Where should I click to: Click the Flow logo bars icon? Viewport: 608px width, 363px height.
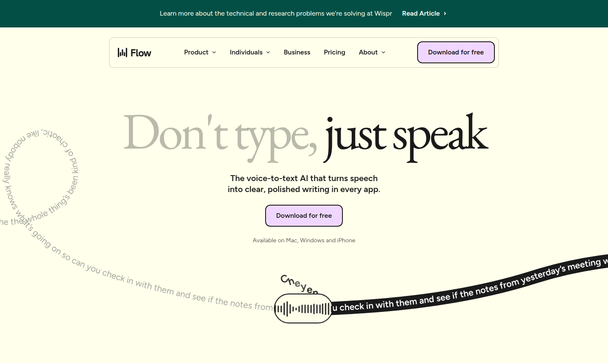pyautogui.click(x=122, y=52)
